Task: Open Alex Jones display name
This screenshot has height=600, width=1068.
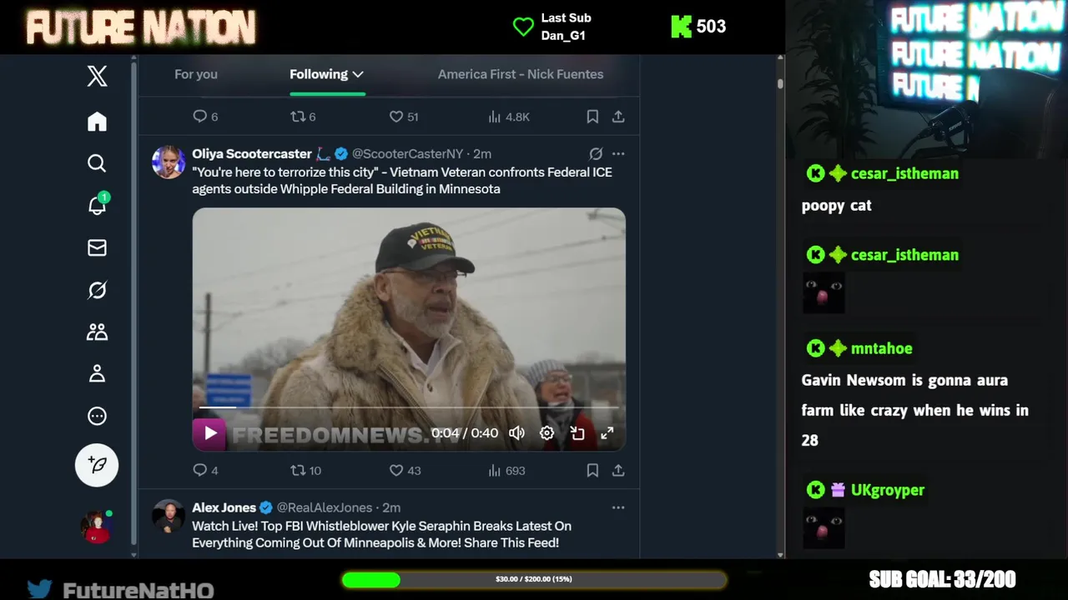Action: coord(224,507)
